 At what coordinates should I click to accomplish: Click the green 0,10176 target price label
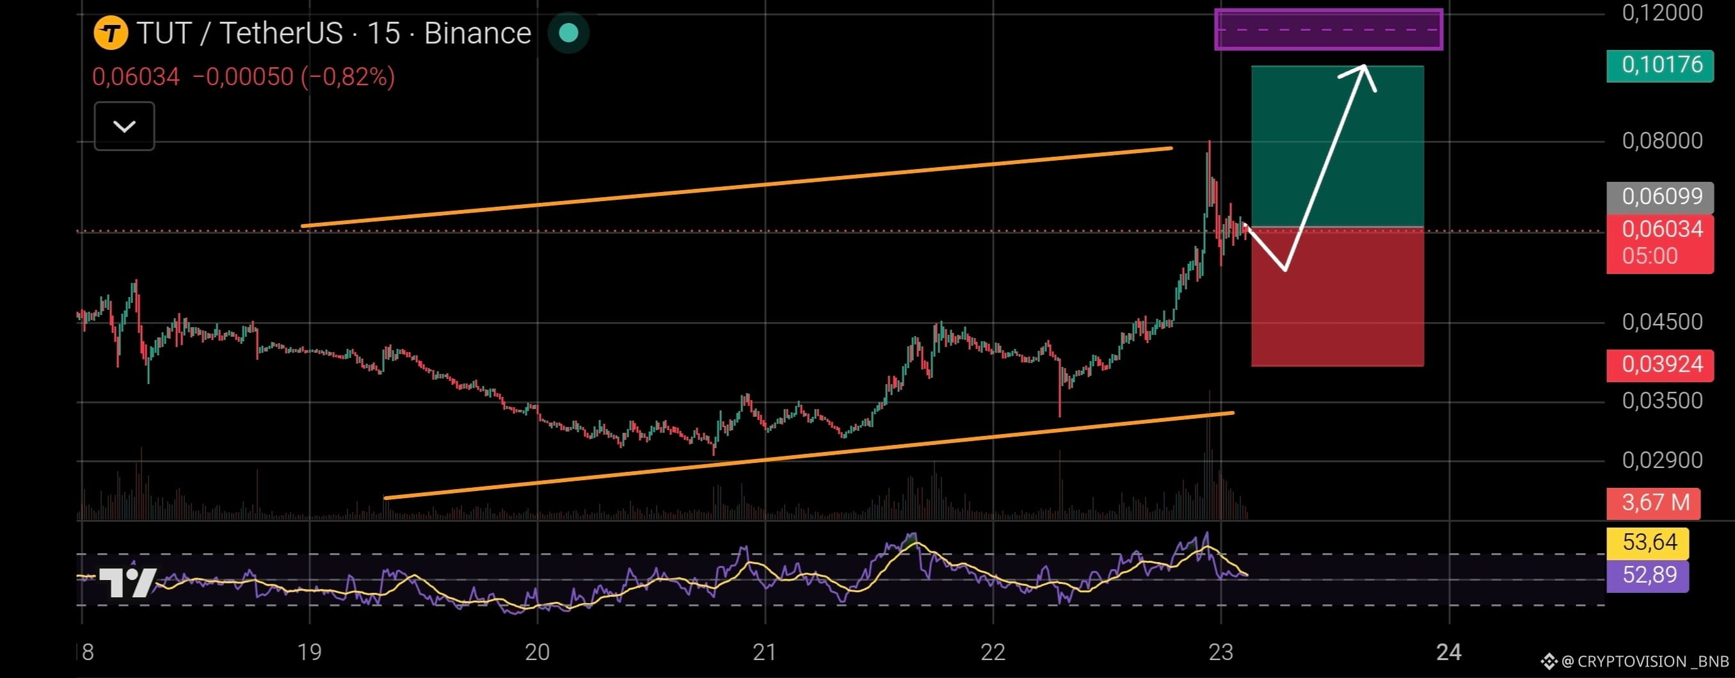click(1659, 65)
